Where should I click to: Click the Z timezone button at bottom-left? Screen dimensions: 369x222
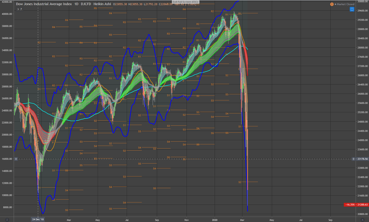pyautogui.click(x=7, y=220)
